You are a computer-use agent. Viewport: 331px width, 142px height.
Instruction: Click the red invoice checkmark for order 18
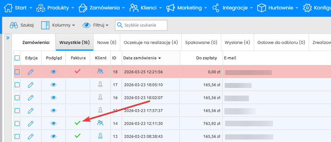[78, 72]
